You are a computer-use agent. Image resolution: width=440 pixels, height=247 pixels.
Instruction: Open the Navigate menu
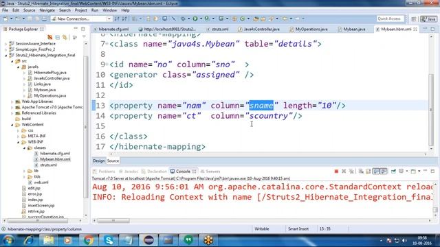coord(47,10)
